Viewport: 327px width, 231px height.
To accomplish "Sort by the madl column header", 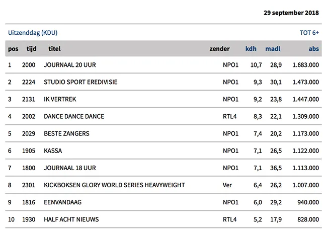I will click(273, 49).
